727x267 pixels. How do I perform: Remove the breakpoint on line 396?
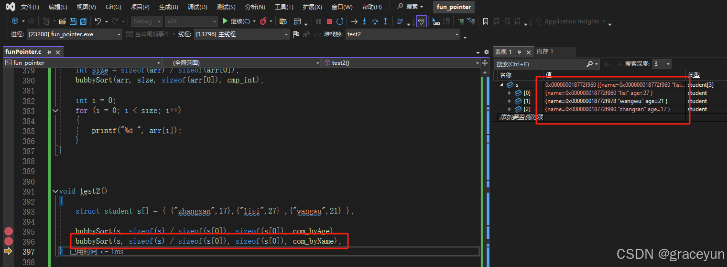(8, 241)
